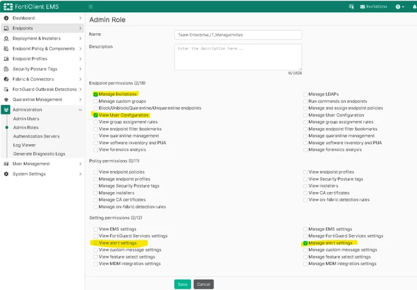417x290 pixels.
Task: Click the Endpoints sidebar icon
Action: click(6, 28)
